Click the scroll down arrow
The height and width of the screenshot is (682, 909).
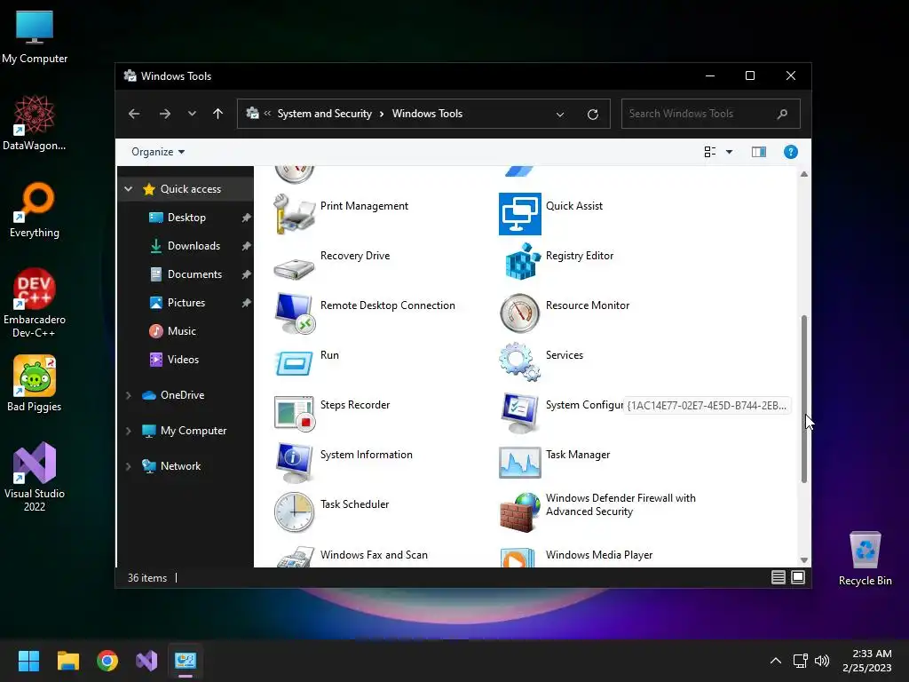[x=804, y=559]
